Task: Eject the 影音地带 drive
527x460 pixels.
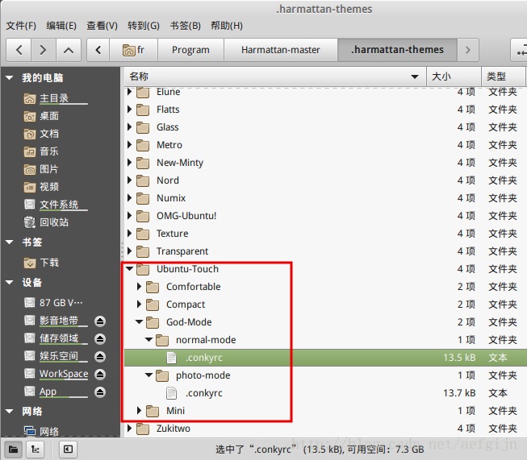Action: coord(99,321)
